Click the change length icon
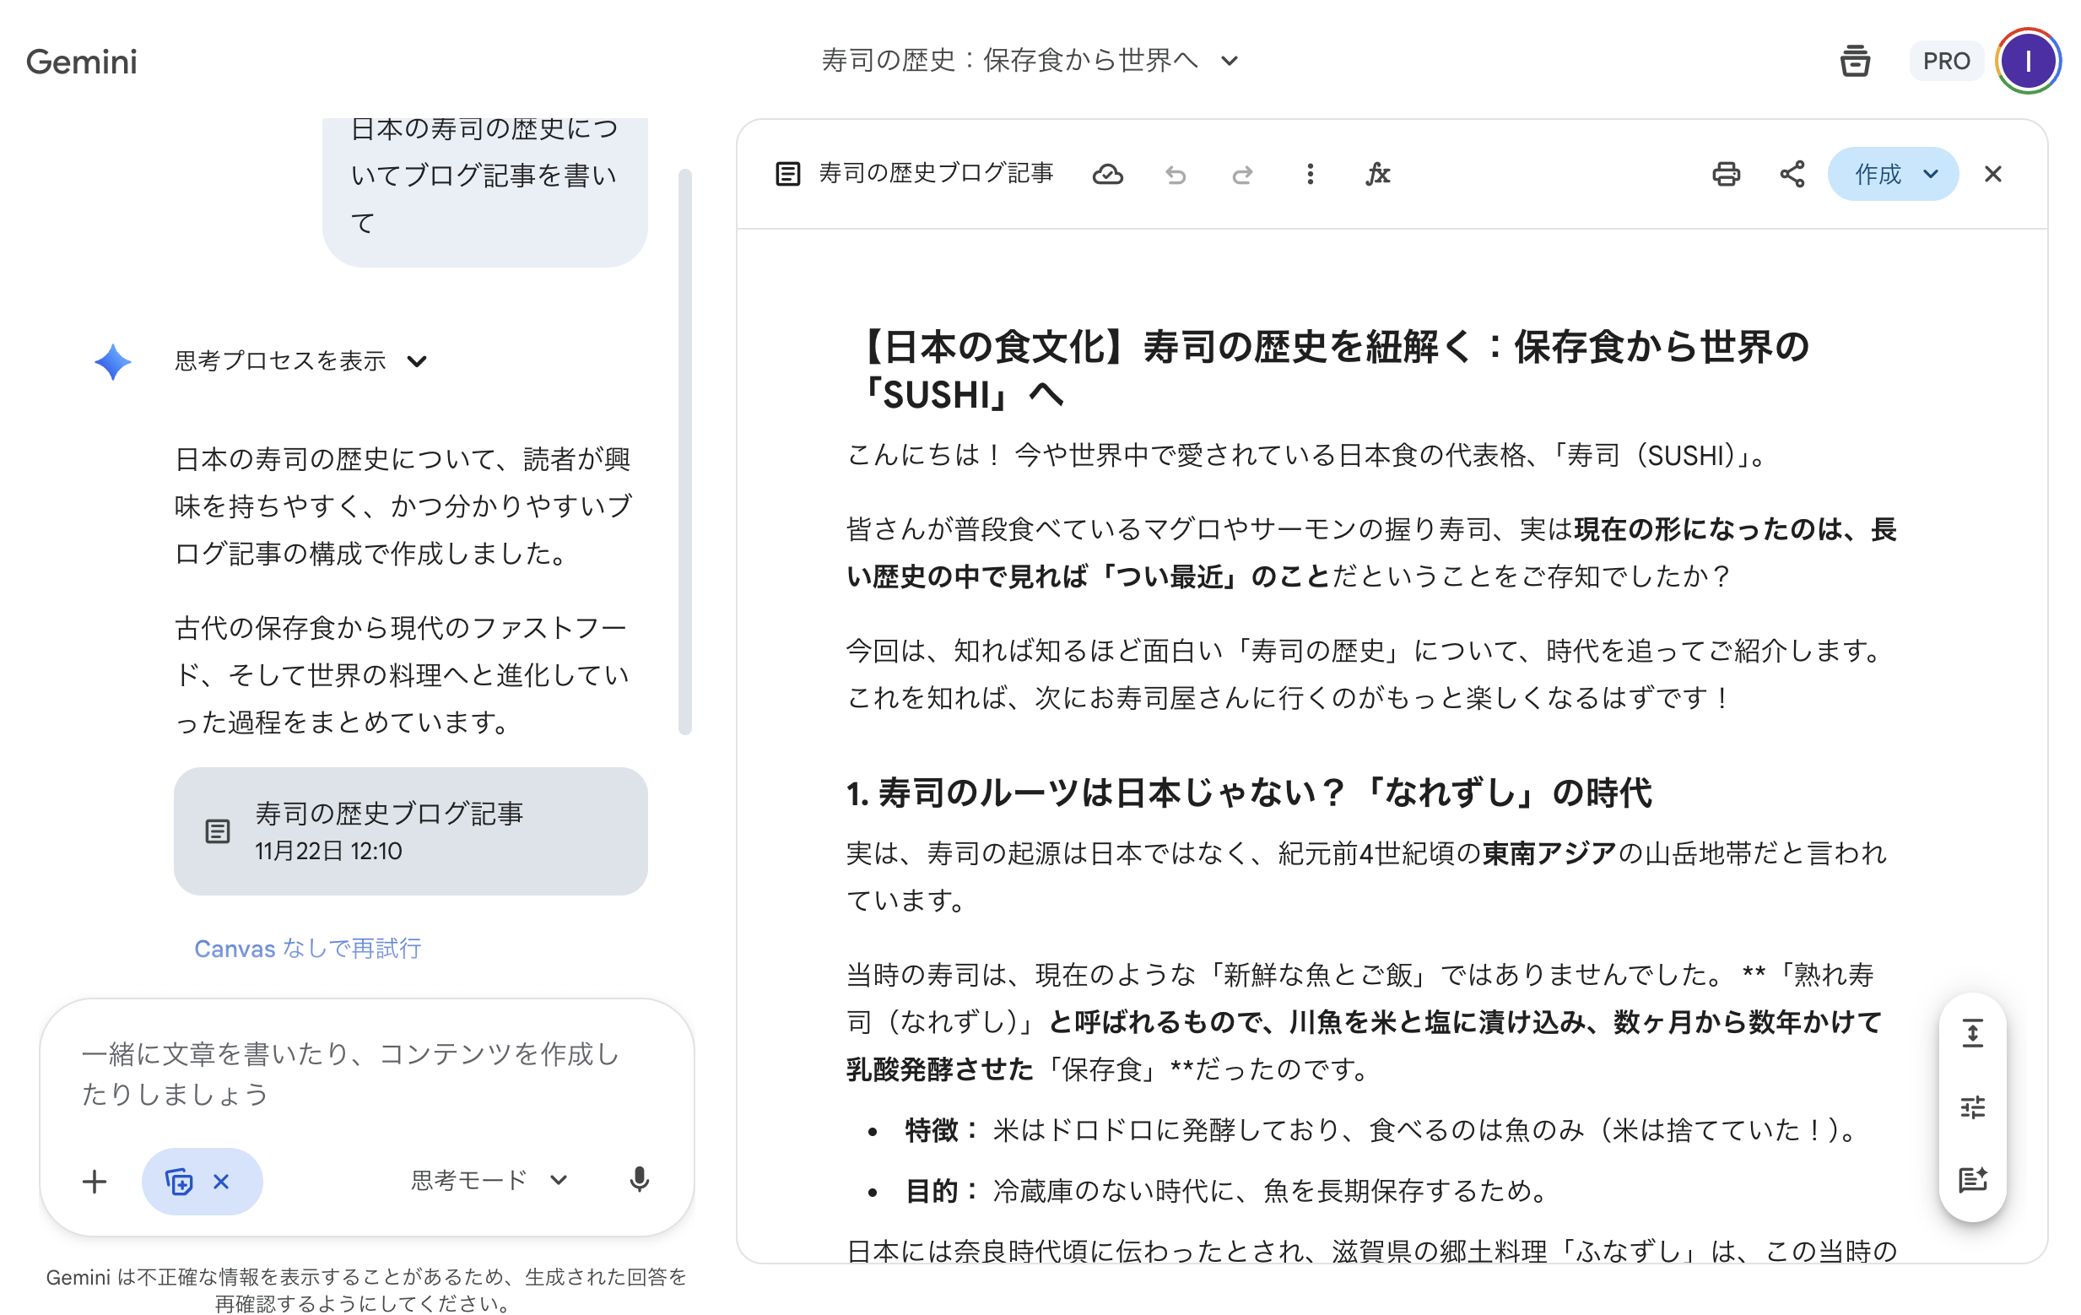This screenshot has width=2081, height=1315. [x=1972, y=1033]
